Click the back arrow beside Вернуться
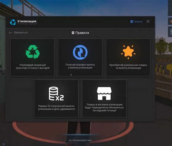 tap(11, 32)
